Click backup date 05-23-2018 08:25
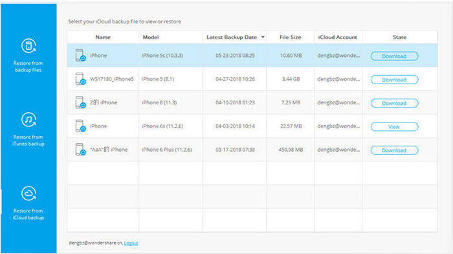This screenshot has width=453, height=254. [x=235, y=55]
